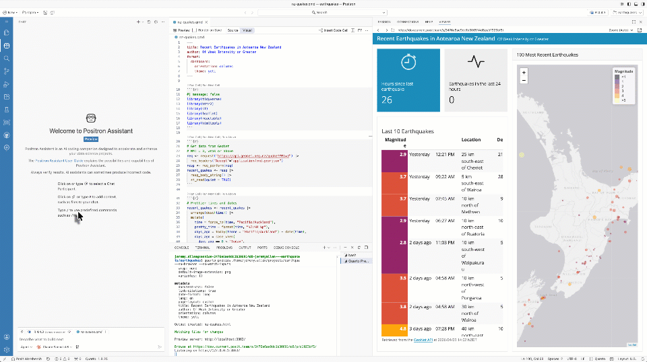Click the purple 2.9 magnitude cell
This screenshot has height=362, width=647.
click(394, 155)
